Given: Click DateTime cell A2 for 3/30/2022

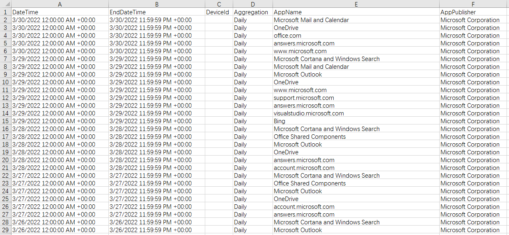Looking at the screenshot, I should 60,20.
